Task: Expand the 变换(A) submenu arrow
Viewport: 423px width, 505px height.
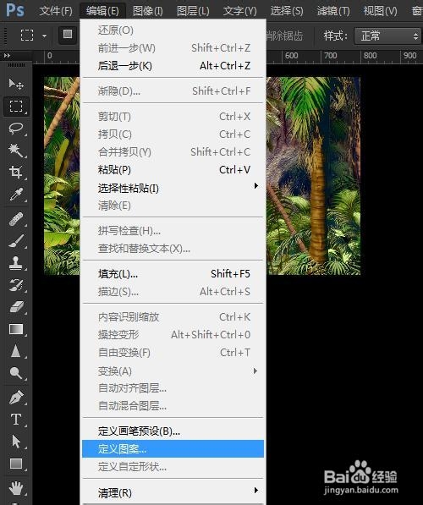Action: 255,371
